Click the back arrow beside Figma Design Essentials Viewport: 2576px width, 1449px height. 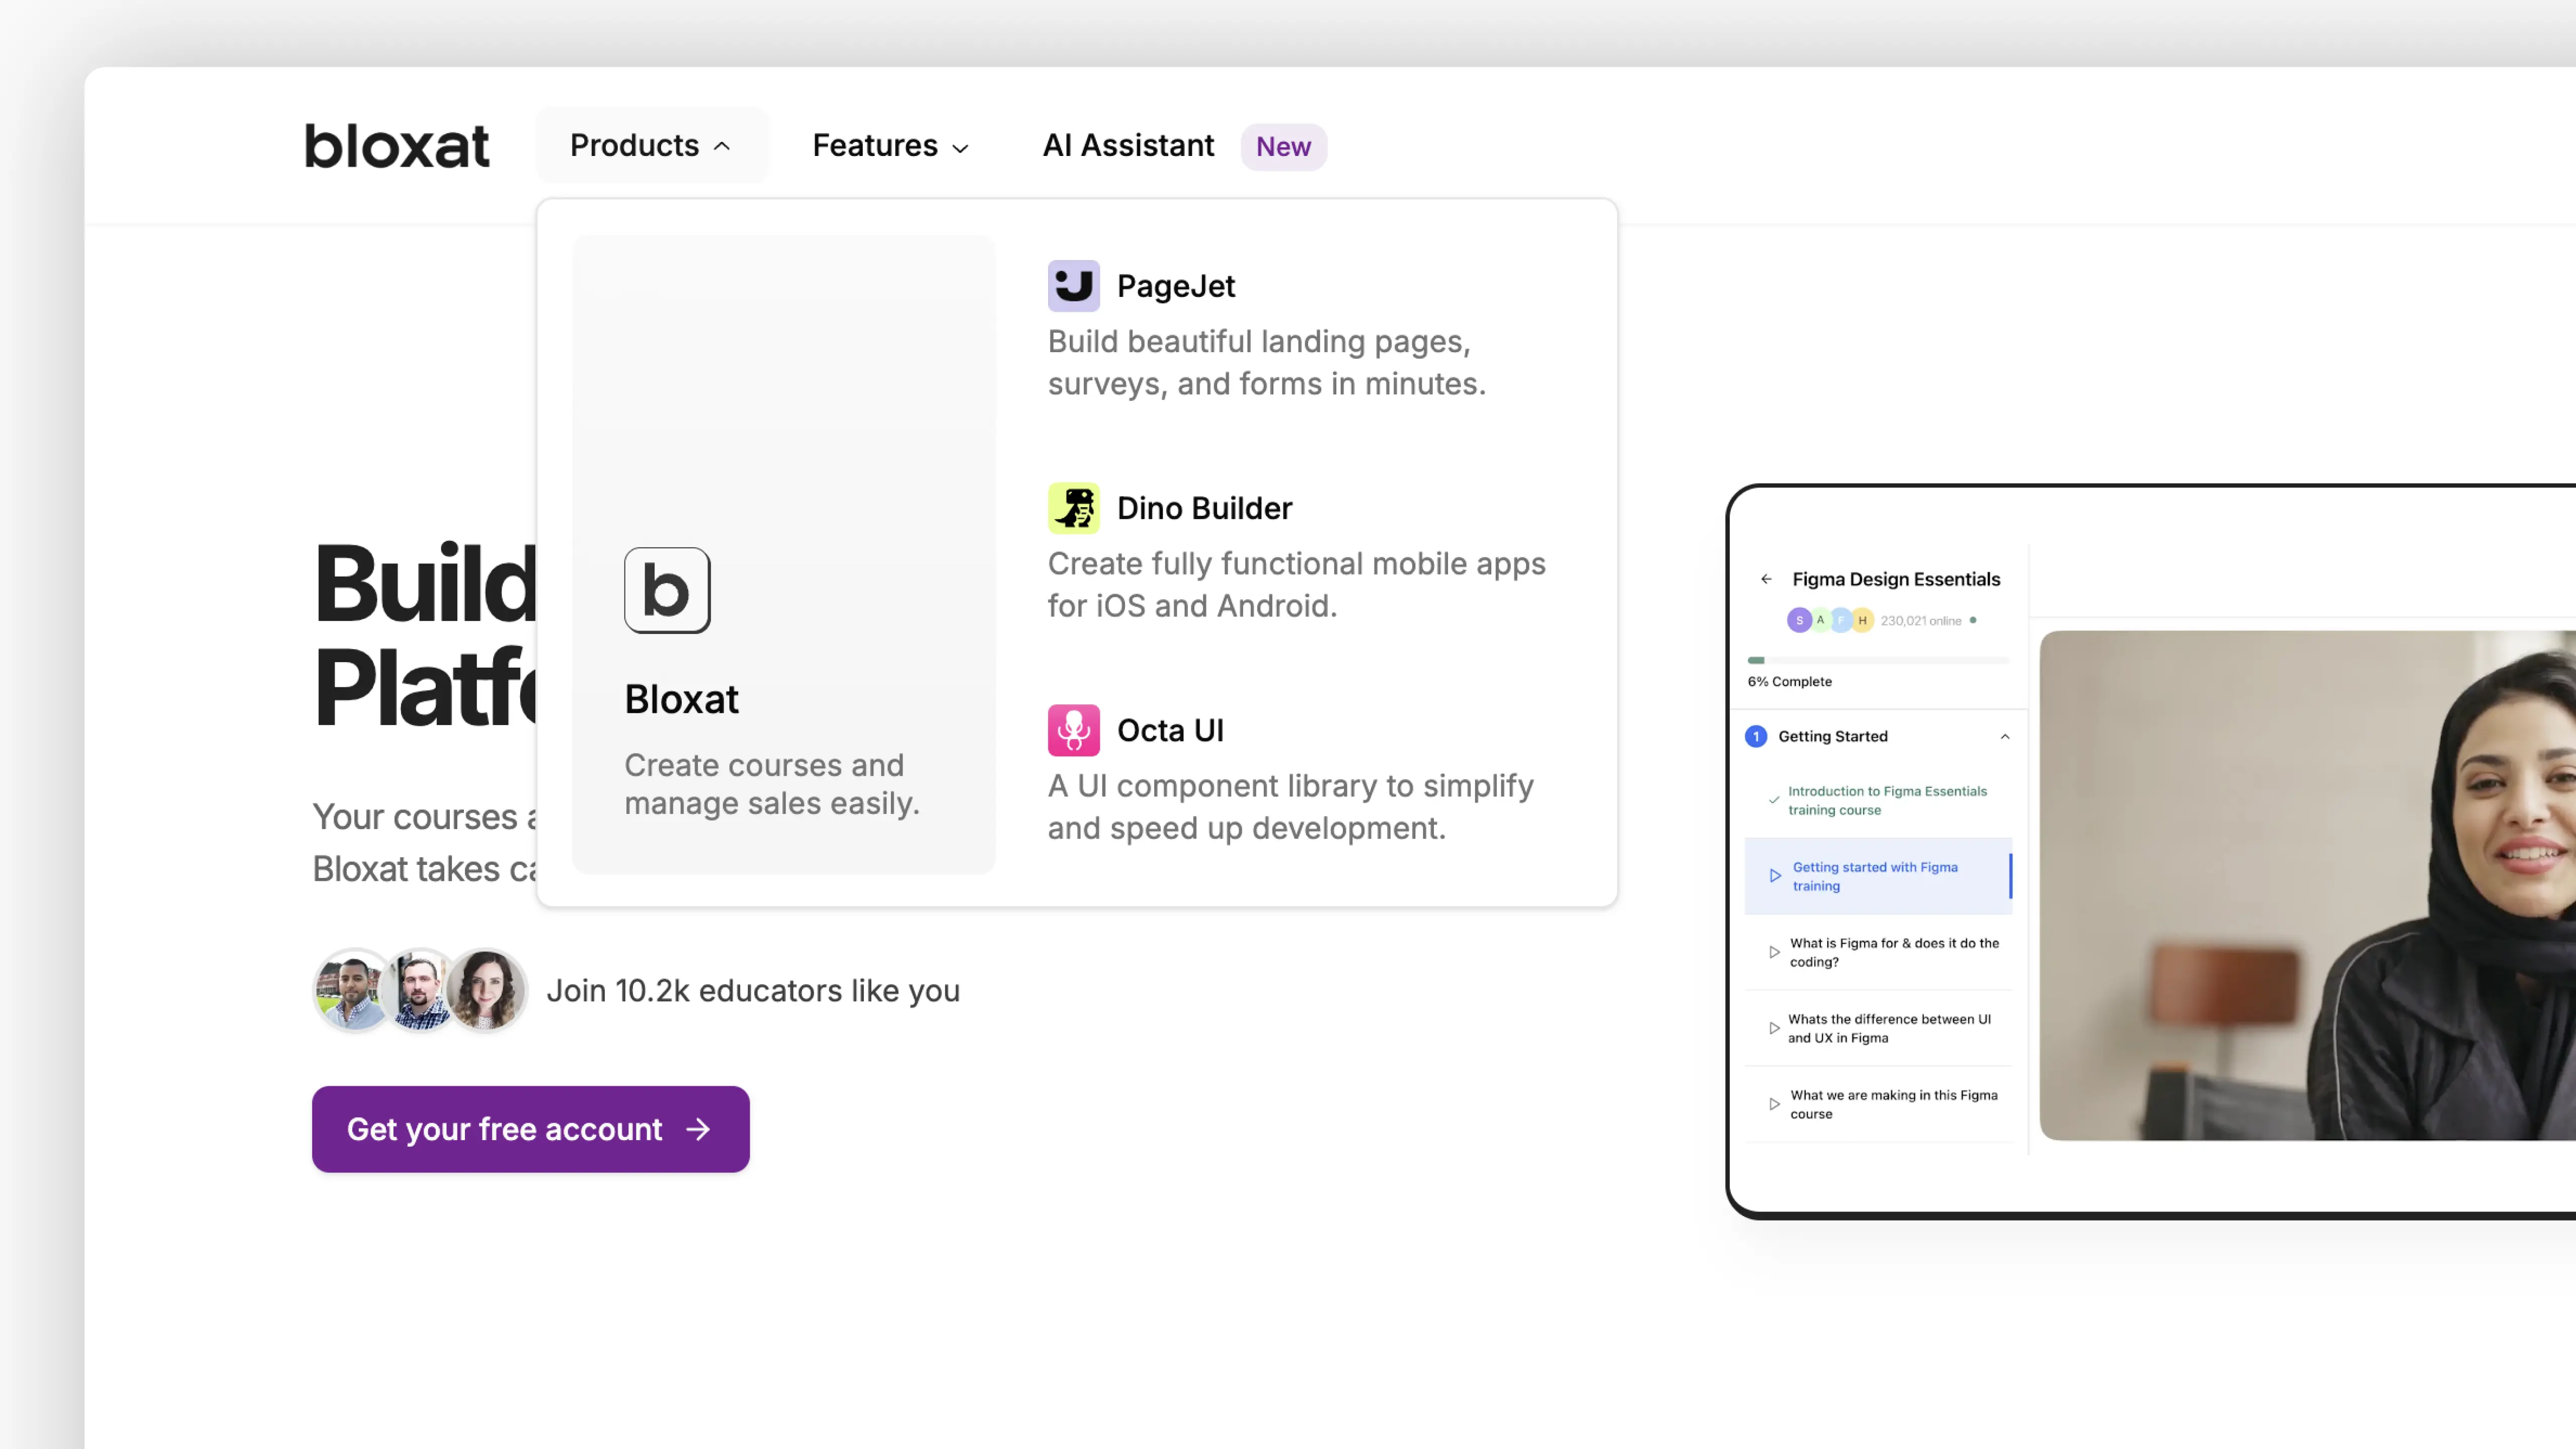click(1766, 579)
